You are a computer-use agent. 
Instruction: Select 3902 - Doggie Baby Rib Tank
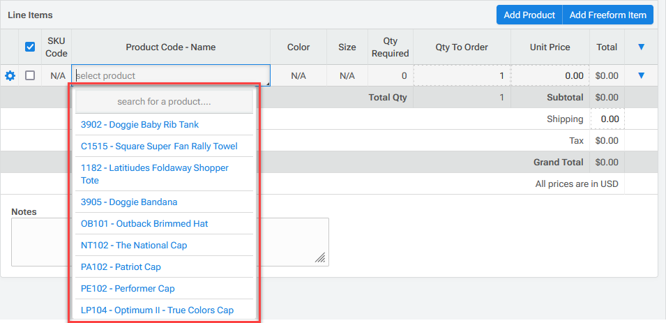139,125
